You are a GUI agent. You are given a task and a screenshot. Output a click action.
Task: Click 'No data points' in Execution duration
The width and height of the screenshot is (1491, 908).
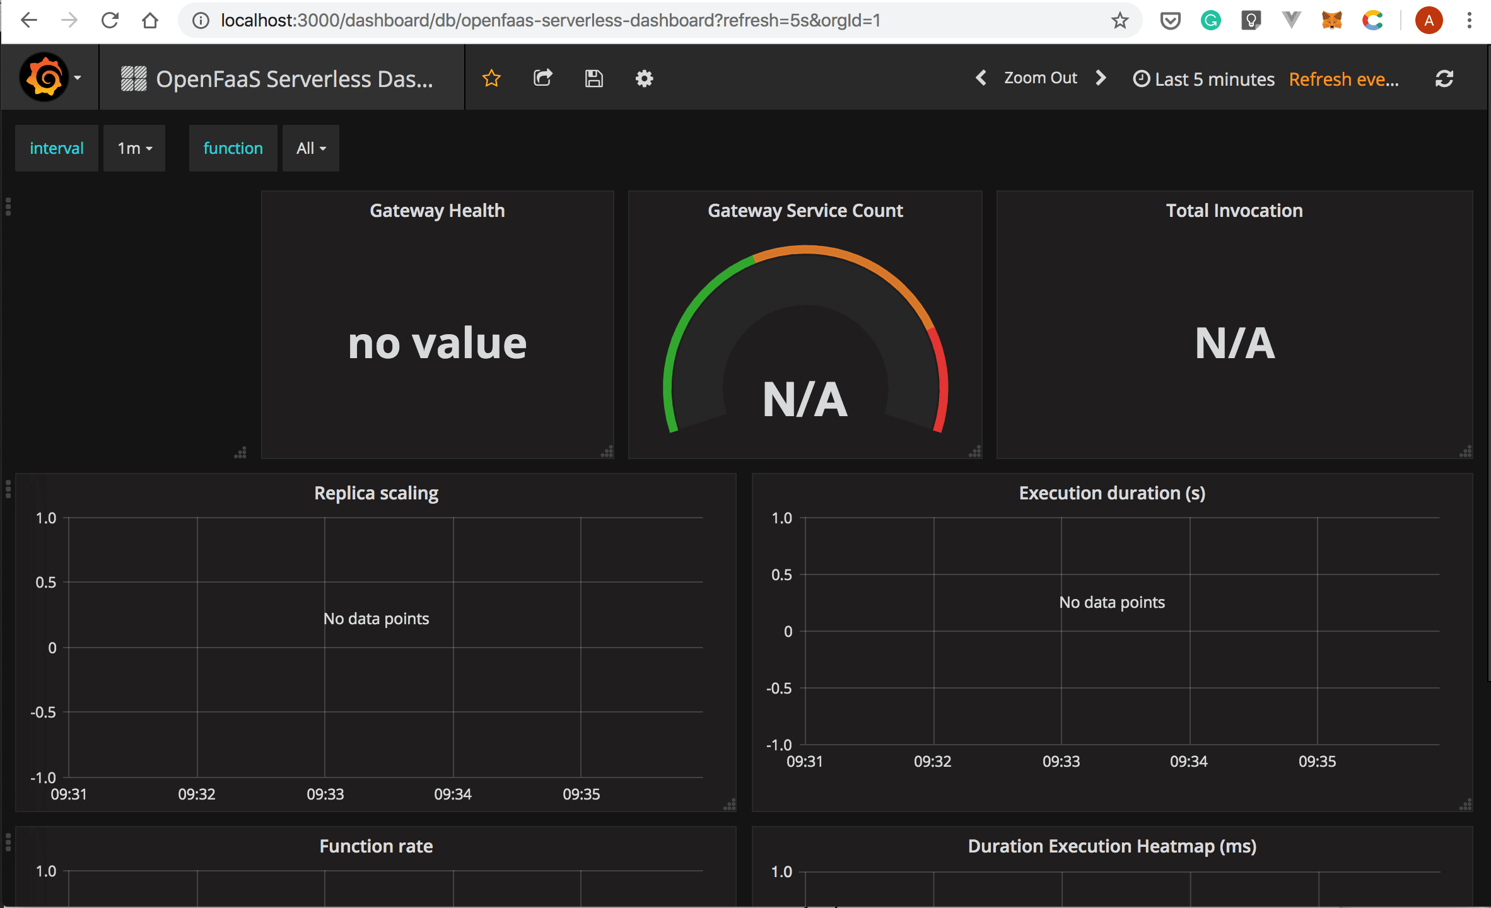[1112, 602]
